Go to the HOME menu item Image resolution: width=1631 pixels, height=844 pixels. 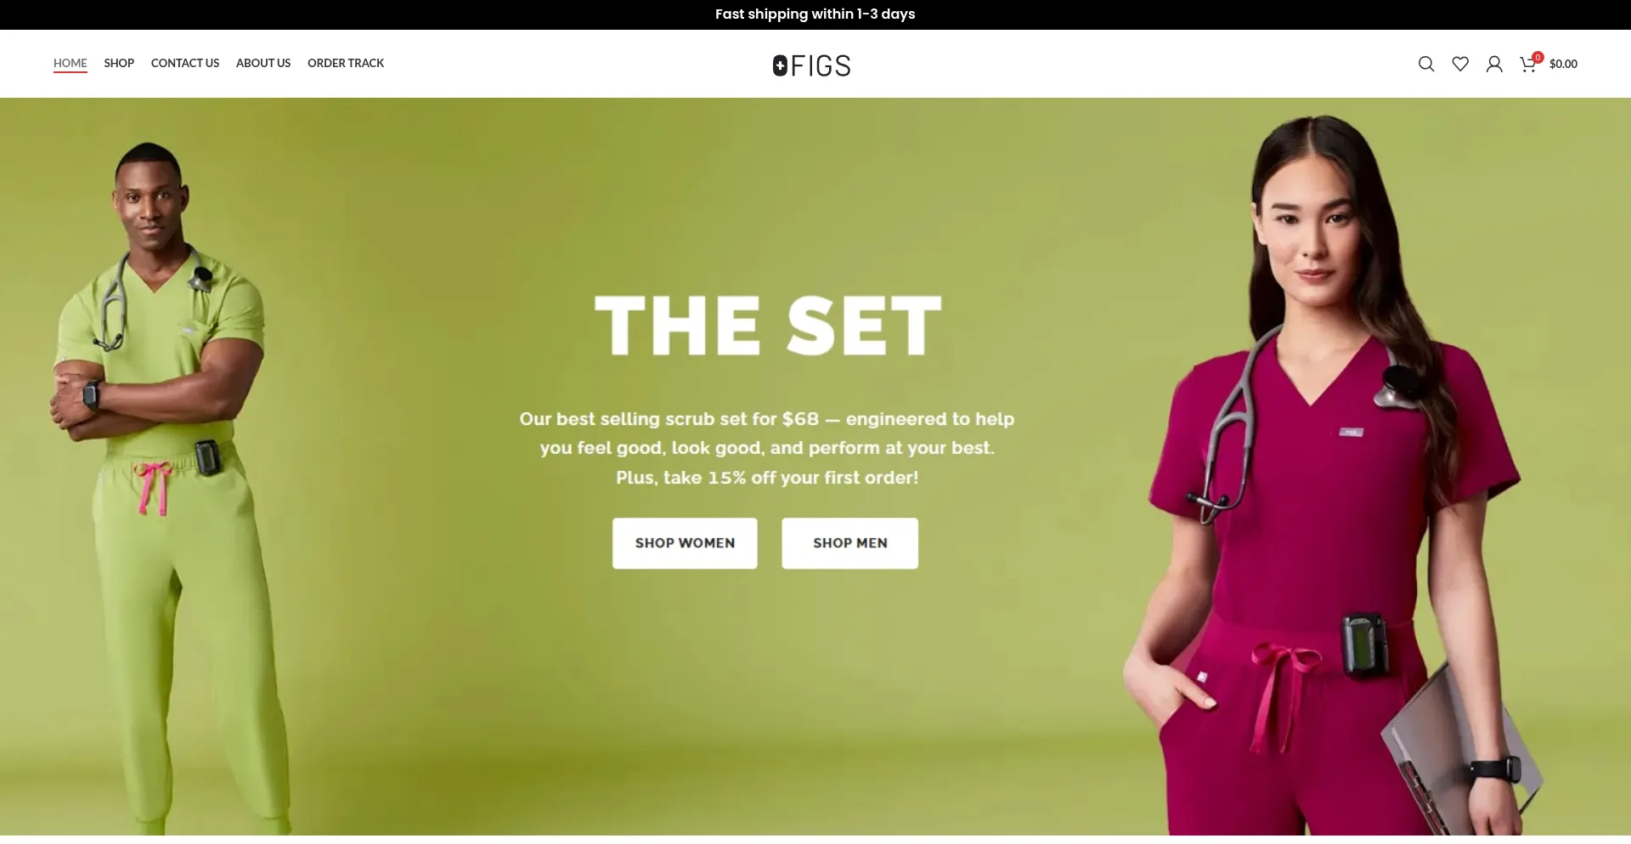click(x=71, y=63)
